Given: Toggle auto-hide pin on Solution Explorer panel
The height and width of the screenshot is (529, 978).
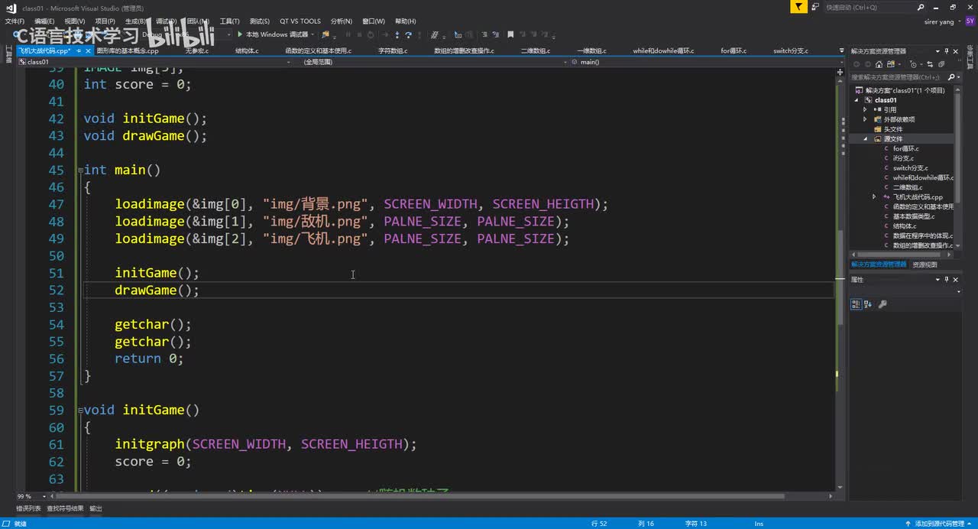Looking at the screenshot, I should pyautogui.click(x=947, y=51).
